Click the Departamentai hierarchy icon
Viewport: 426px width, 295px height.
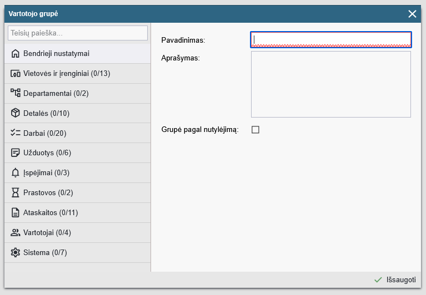(16, 93)
